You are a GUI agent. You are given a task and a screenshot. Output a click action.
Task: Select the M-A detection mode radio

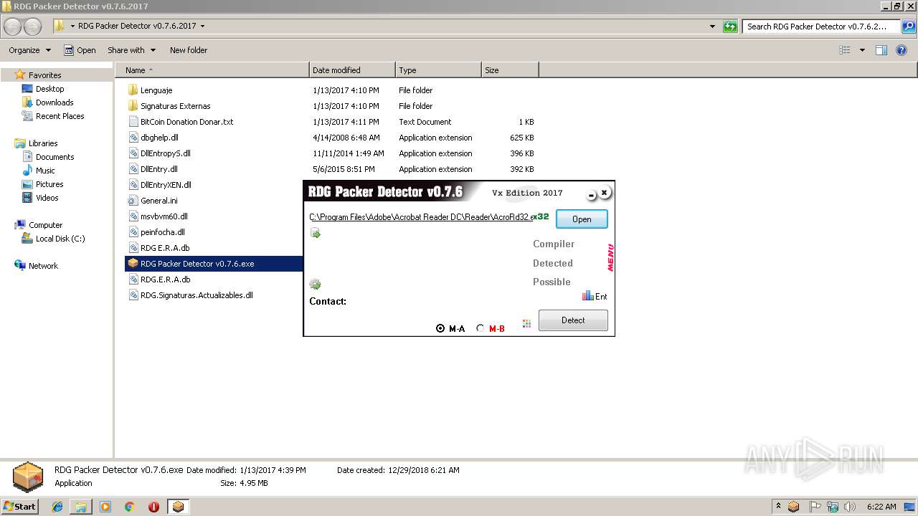pyautogui.click(x=450, y=328)
